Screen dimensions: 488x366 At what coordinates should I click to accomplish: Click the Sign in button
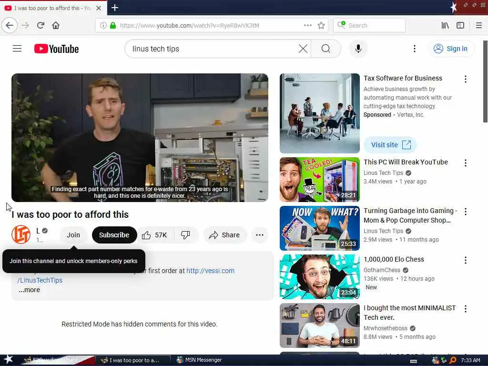[451, 49]
